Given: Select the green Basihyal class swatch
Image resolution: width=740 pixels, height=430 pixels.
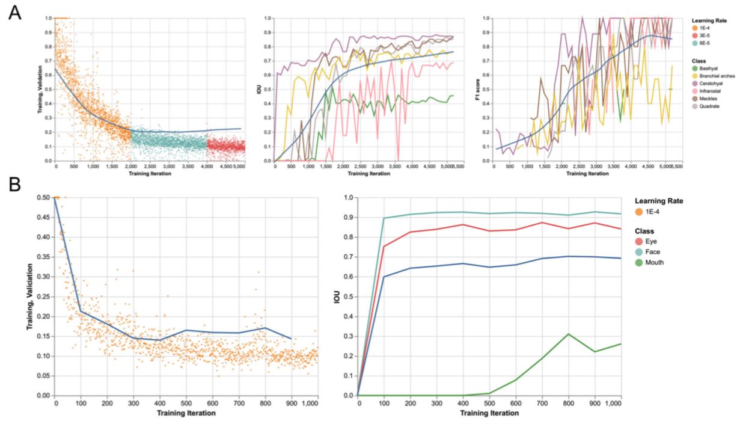Looking at the screenshot, I should point(694,69).
